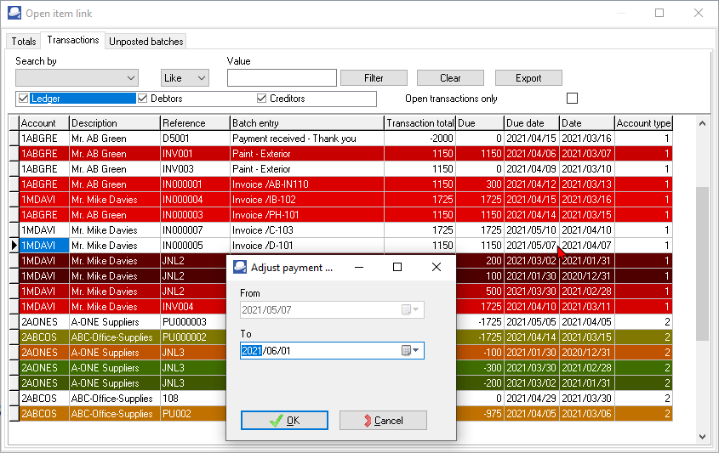
Task: Apply the Filter button
Action: tap(374, 78)
